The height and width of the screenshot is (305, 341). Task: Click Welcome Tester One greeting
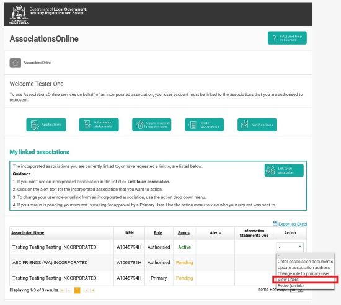(x=37, y=84)
